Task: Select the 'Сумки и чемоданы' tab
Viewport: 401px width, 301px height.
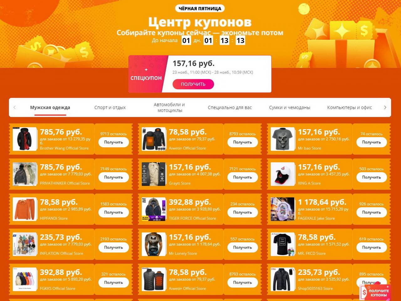Action: pos(289,107)
